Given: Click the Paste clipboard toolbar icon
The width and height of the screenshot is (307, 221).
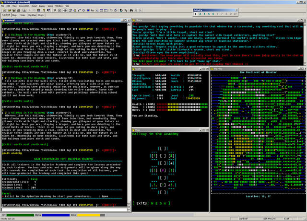Looking at the screenshot, I should [38, 10].
